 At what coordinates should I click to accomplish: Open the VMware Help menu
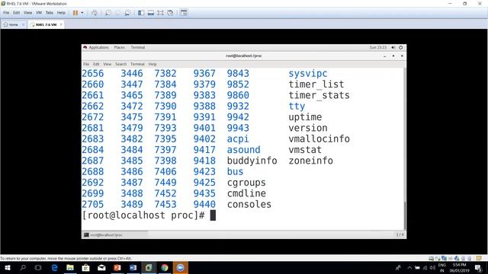pos(61,13)
